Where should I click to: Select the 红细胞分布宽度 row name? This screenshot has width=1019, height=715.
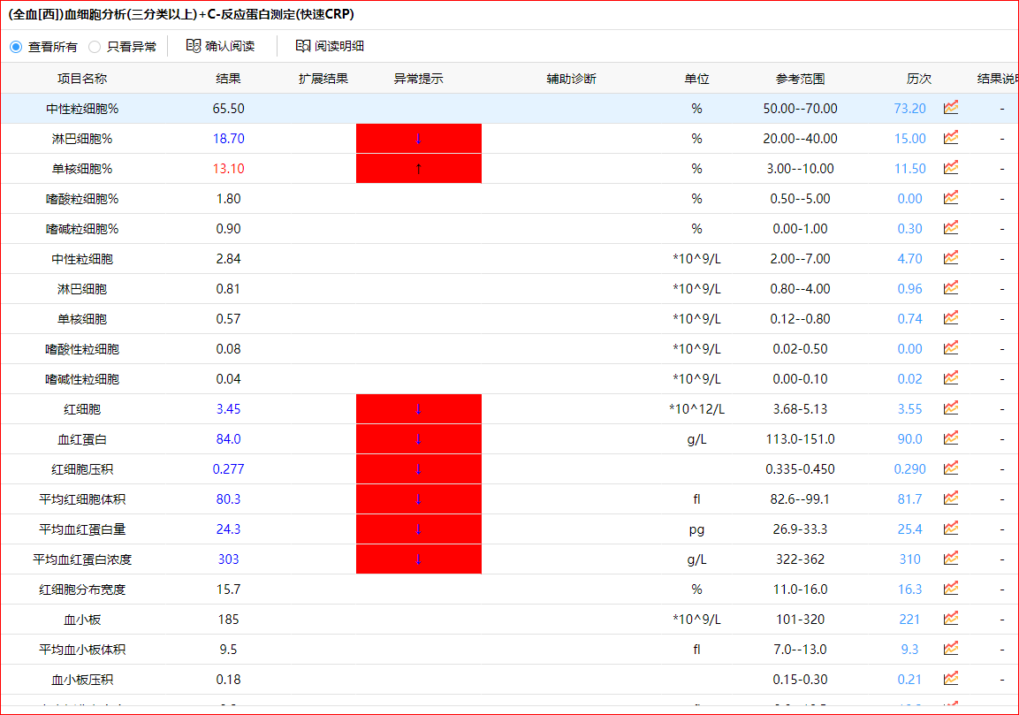tap(82, 589)
